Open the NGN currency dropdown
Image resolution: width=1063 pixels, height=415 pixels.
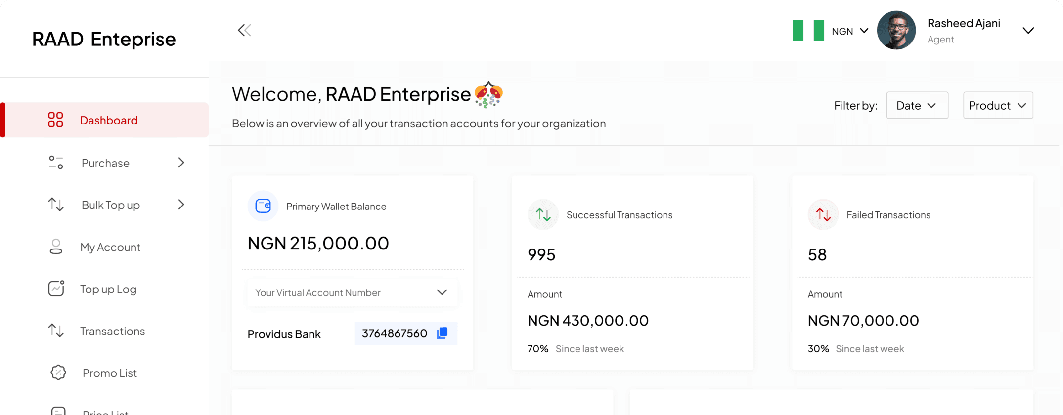[x=850, y=31]
